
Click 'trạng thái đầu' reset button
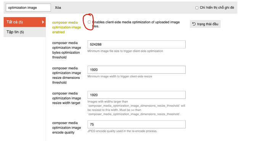[x=205, y=24]
